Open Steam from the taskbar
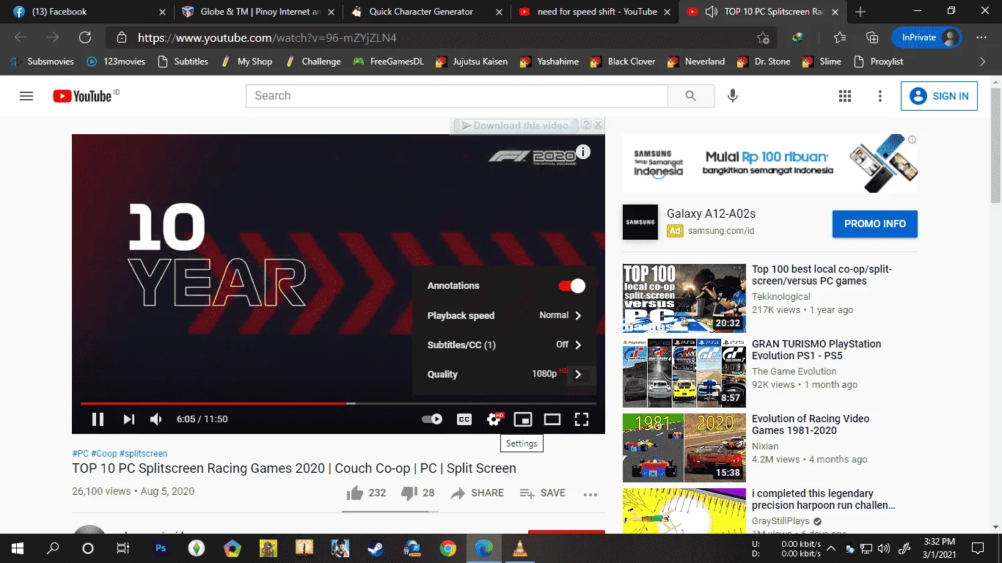The width and height of the screenshot is (1002, 563). click(376, 548)
